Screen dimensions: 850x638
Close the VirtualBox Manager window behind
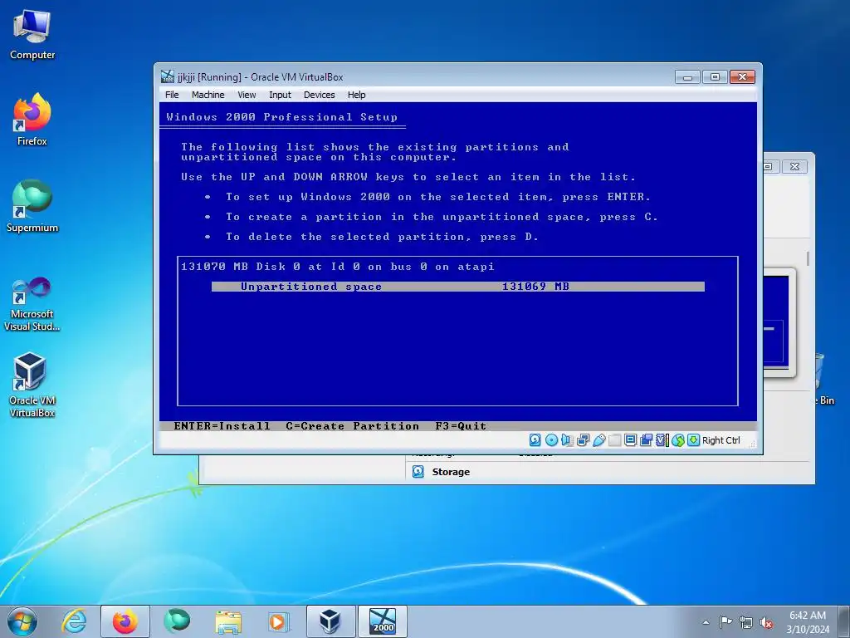click(794, 166)
